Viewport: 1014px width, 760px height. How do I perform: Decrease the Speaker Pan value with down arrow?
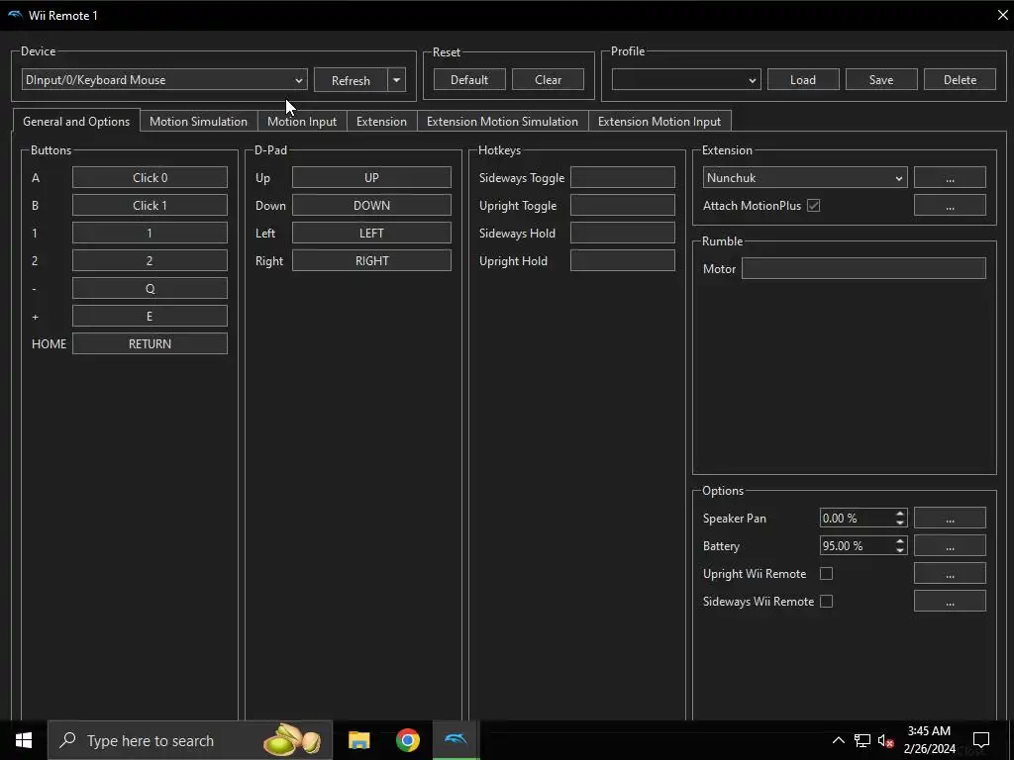(900, 522)
